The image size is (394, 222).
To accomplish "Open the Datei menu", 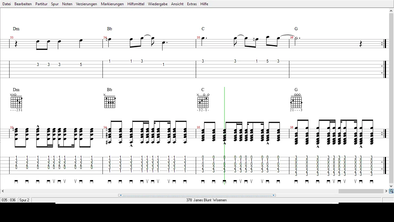I will 6,4.
